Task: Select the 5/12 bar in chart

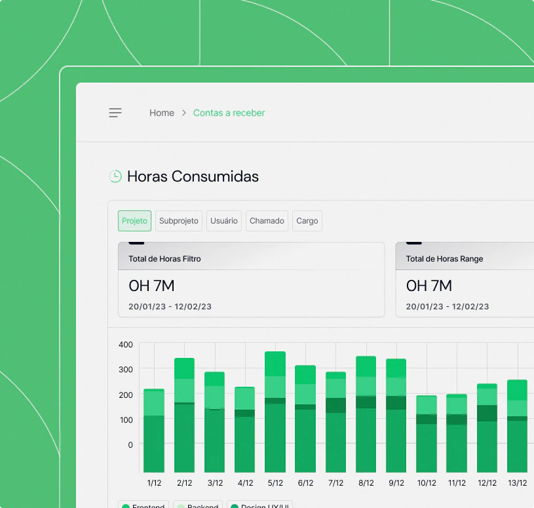Action: 275,412
